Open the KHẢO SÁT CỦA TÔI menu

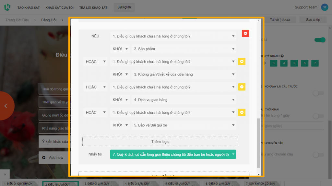60,8
